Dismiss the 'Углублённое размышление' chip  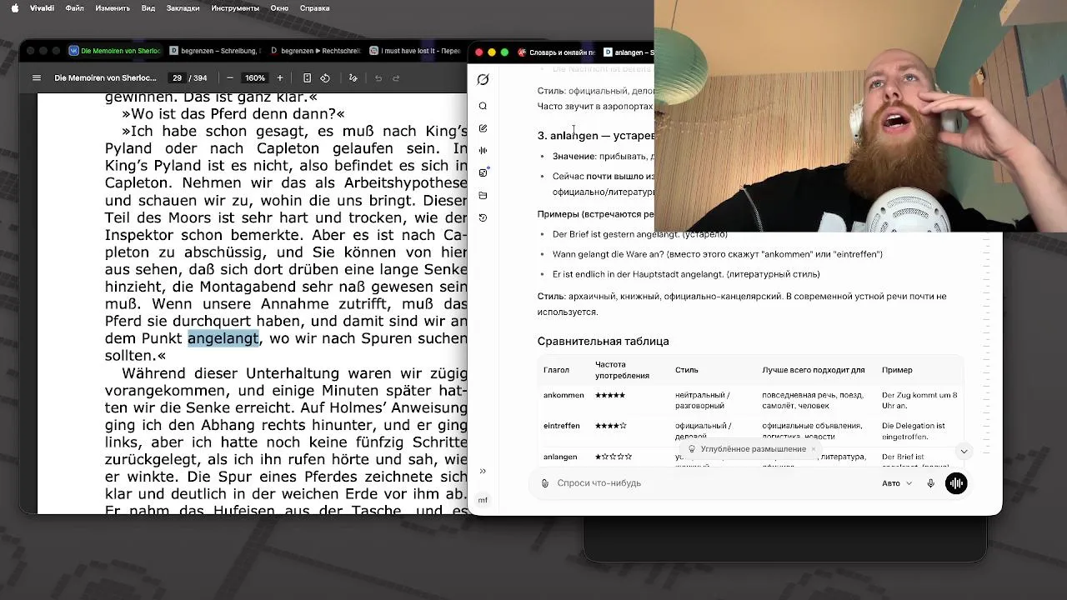point(814,449)
